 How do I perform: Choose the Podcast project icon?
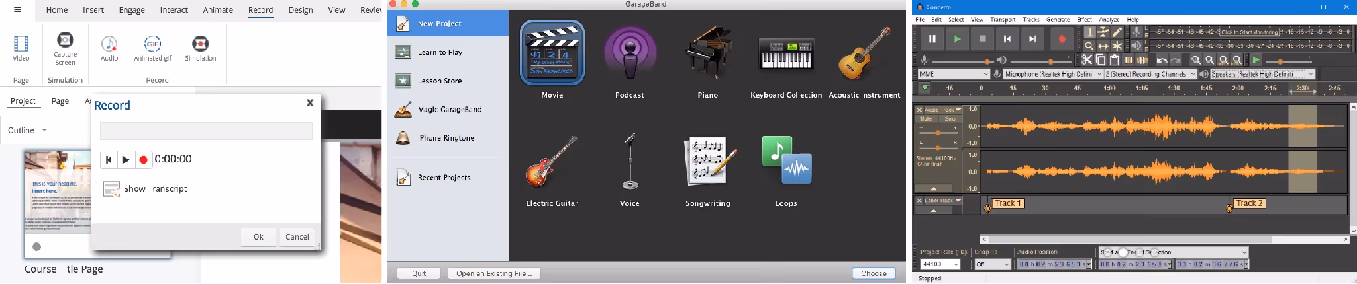630,53
